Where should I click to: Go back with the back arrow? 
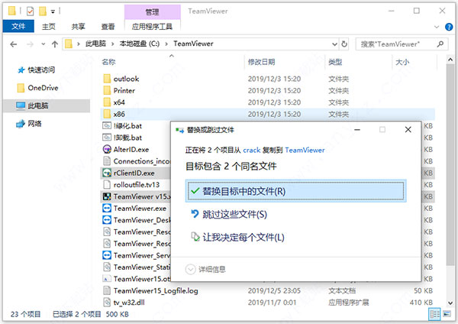(x=14, y=44)
